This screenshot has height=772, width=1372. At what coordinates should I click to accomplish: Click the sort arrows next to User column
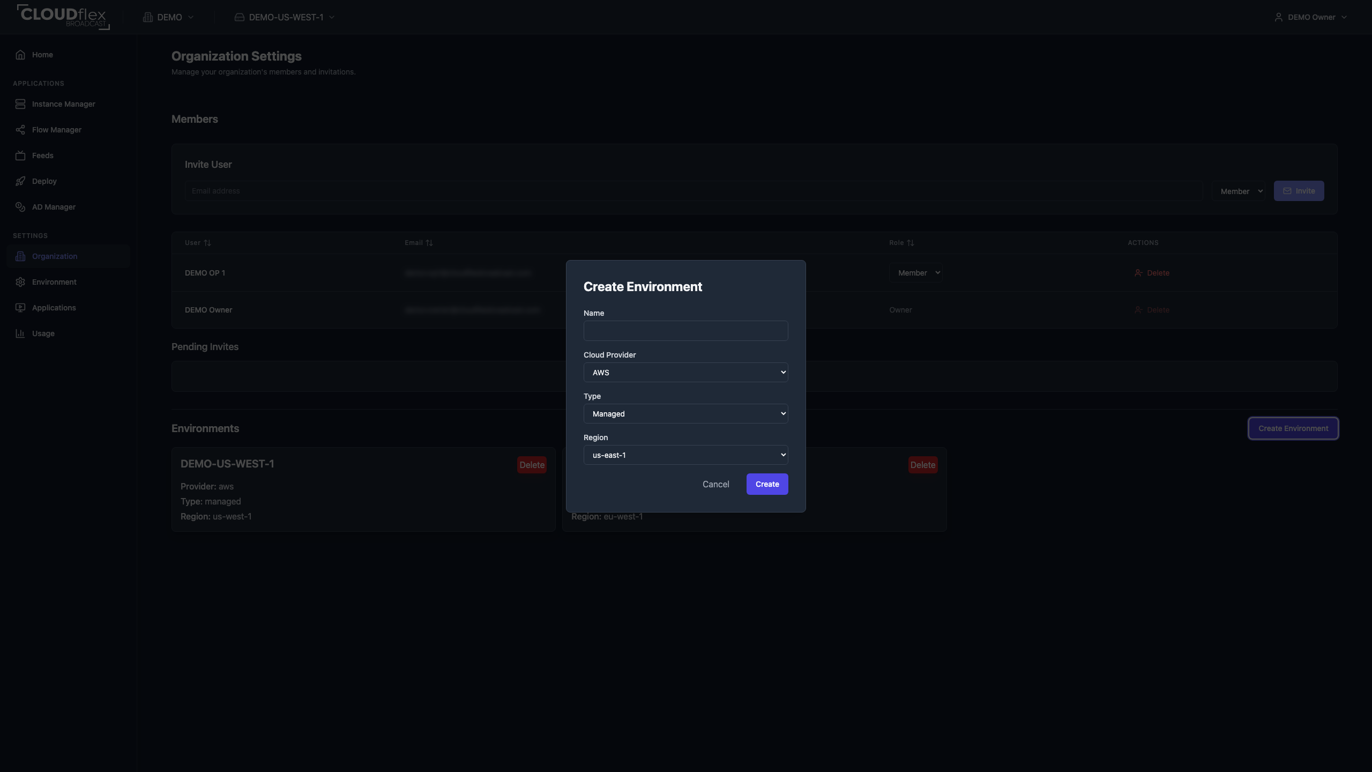coord(207,243)
